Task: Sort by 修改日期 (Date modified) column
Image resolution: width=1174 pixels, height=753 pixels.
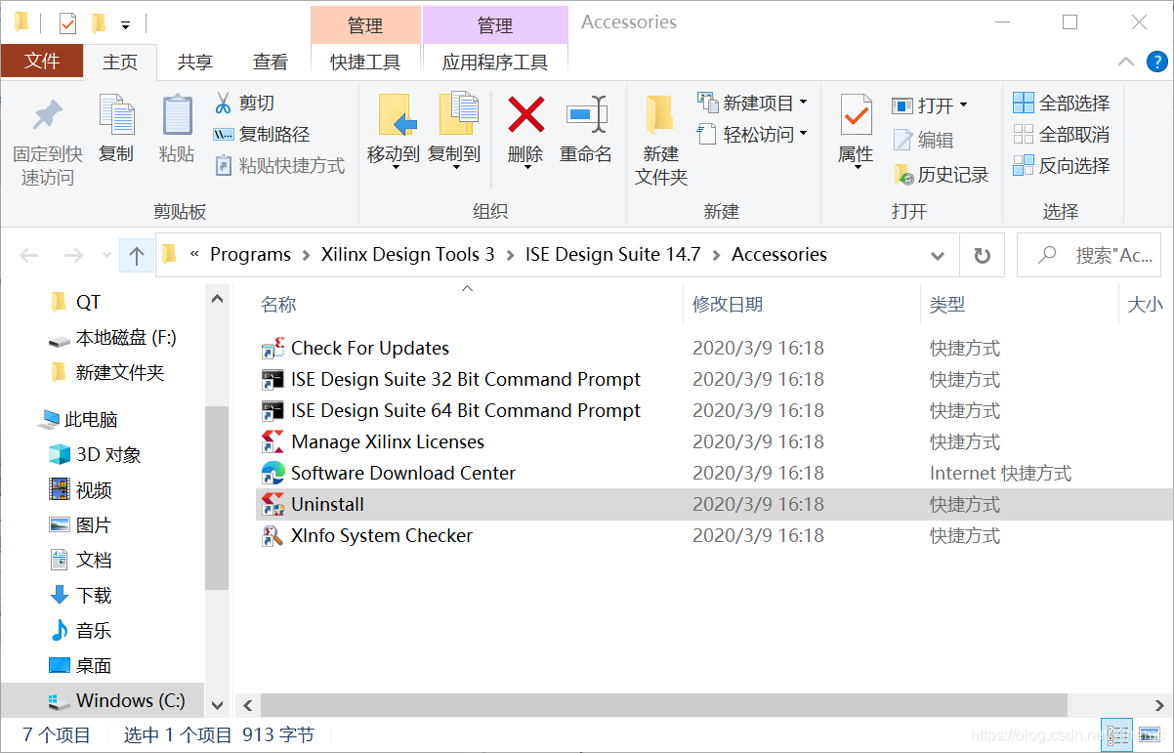Action: click(x=728, y=305)
